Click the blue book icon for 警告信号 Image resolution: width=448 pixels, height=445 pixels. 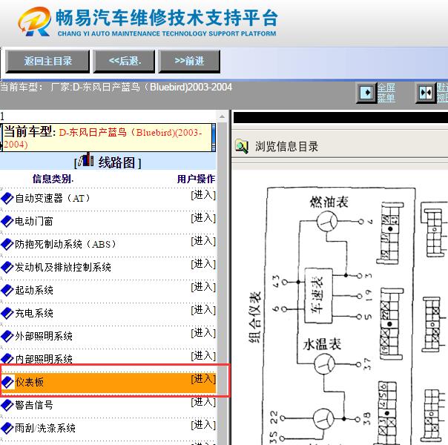[x=7, y=405]
